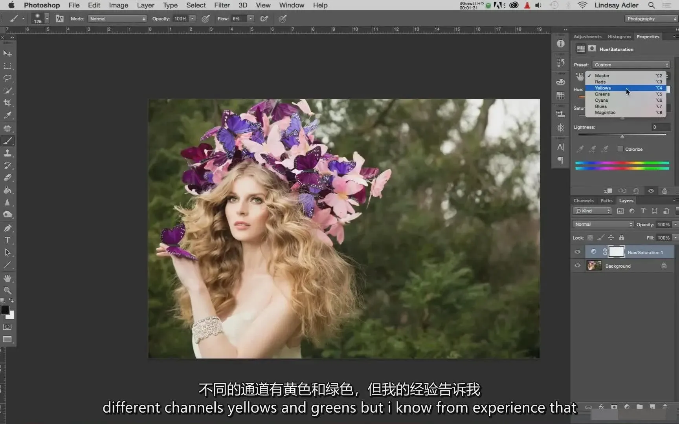Select the Clone Stamp tool
This screenshot has width=679, height=424.
(7, 153)
